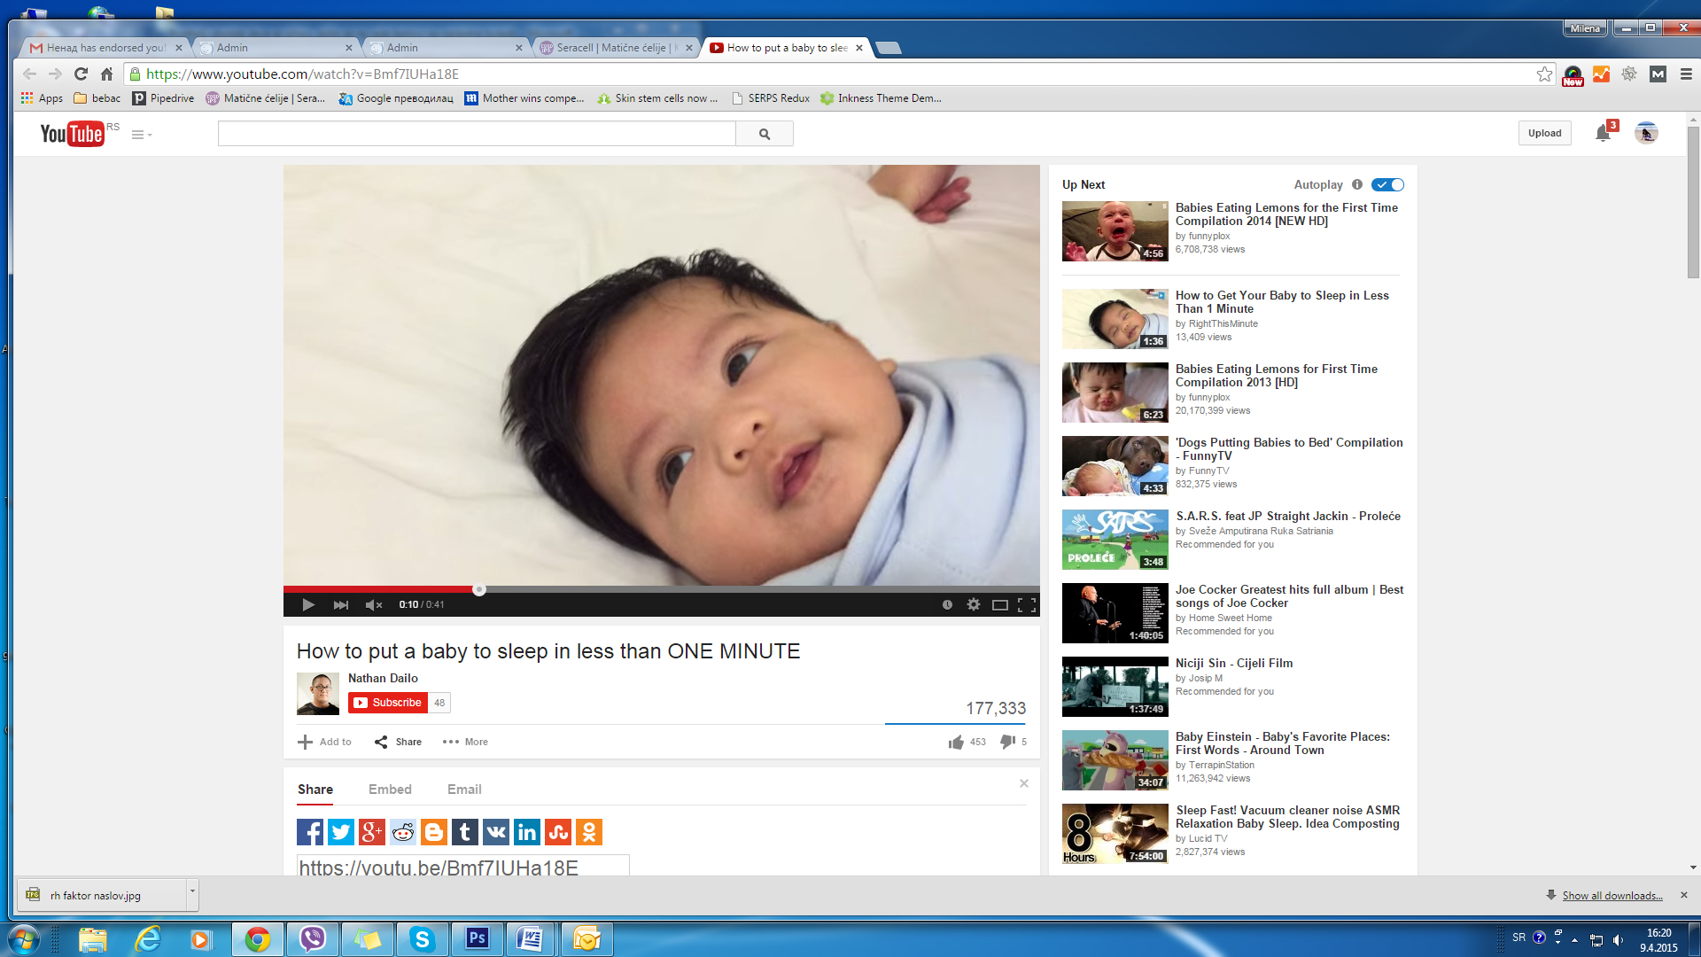Expand the YouTube guide menu dropdown
Viewport: 1701px width, 957px height.
[142, 135]
